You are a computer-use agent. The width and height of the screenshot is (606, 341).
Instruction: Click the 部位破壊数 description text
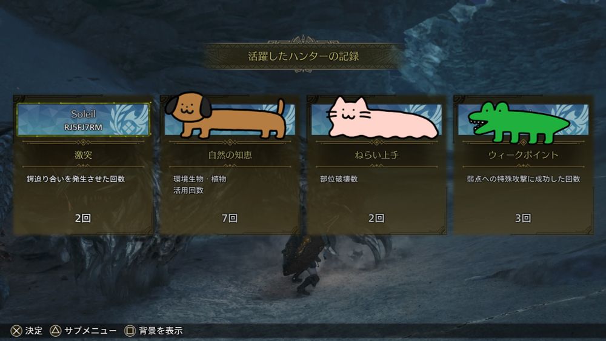339,179
